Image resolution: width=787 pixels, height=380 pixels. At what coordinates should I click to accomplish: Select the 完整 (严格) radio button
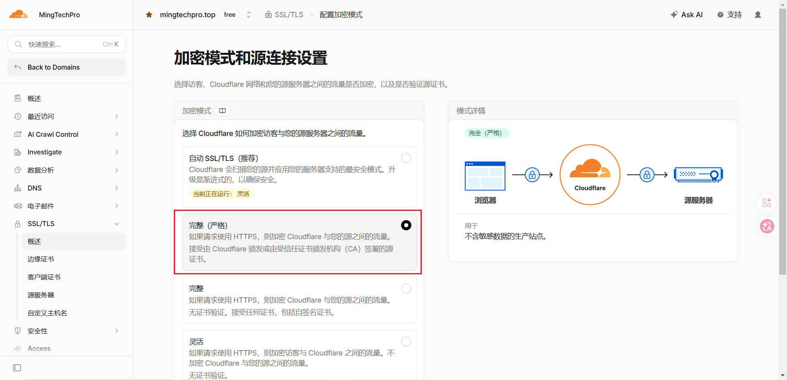[x=406, y=225]
